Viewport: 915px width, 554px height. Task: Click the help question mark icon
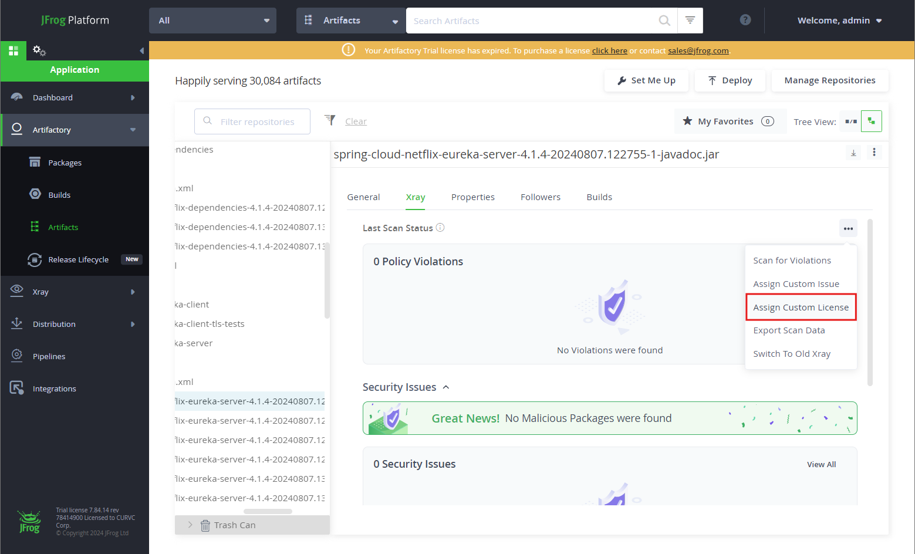(x=745, y=20)
